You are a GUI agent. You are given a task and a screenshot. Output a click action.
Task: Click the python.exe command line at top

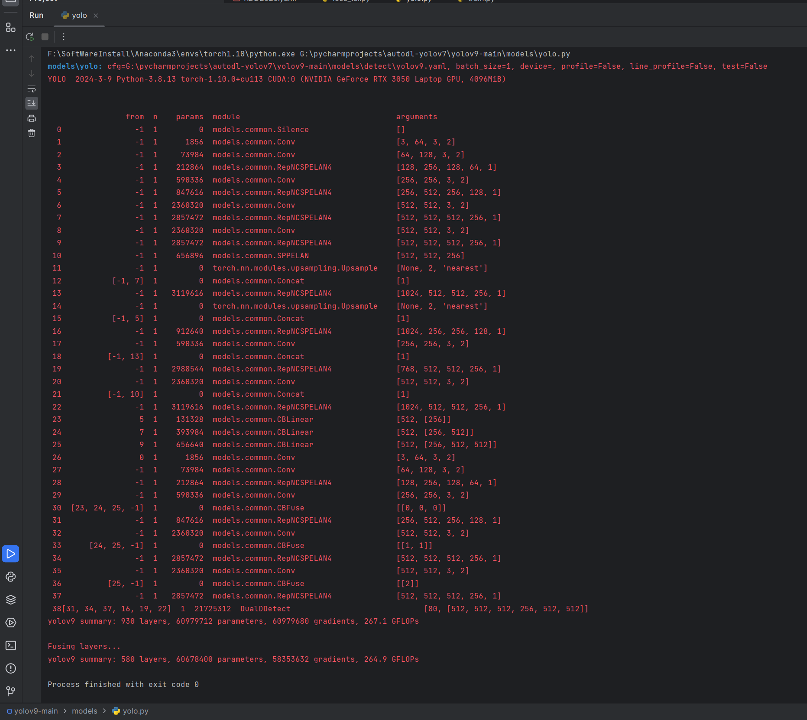309,54
